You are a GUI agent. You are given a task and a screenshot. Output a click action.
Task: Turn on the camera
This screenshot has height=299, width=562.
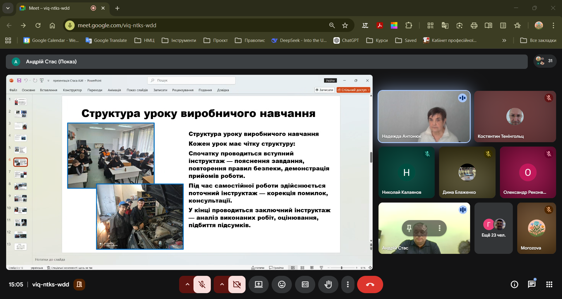[x=237, y=284]
